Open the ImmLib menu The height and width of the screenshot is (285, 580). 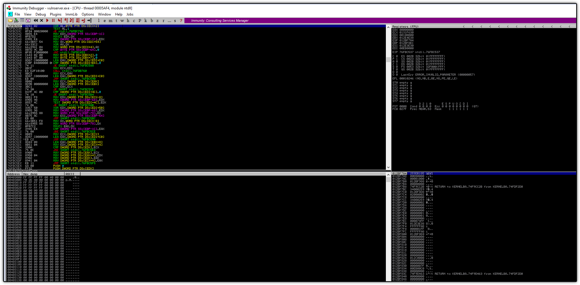click(71, 14)
